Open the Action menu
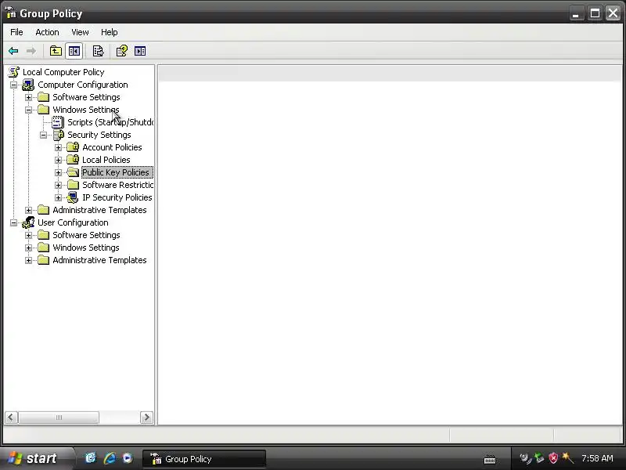 pyautogui.click(x=47, y=32)
